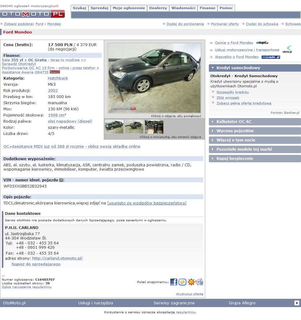Select the interior thumbnail photo

[154, 127]
